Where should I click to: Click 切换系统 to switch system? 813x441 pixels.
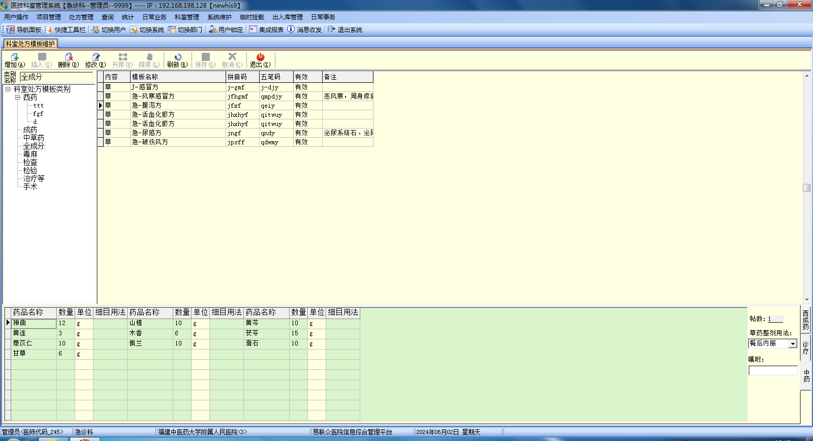[x=147, y=29]
